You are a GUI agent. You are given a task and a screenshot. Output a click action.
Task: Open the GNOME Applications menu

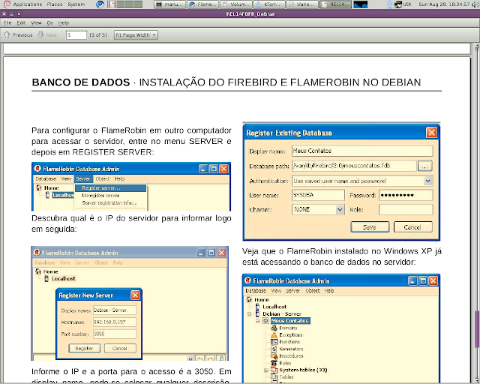(27, 4)
